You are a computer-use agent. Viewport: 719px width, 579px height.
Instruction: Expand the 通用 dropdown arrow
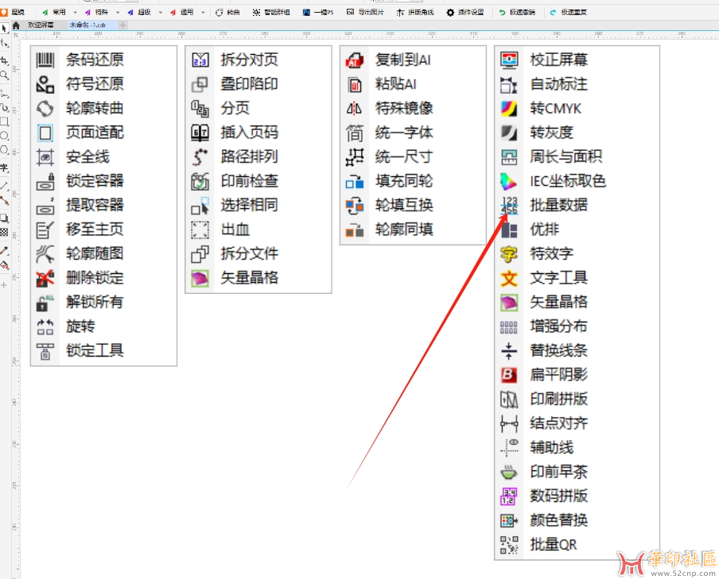pyautogui.click(x=203, y=13)
